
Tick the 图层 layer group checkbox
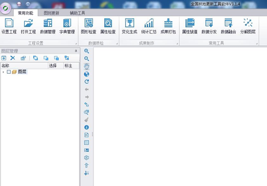(x=9, y=72)
